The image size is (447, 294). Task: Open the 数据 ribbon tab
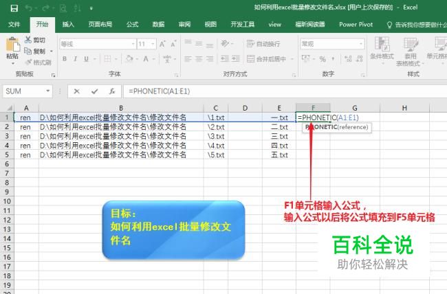(x=158, y=25)
